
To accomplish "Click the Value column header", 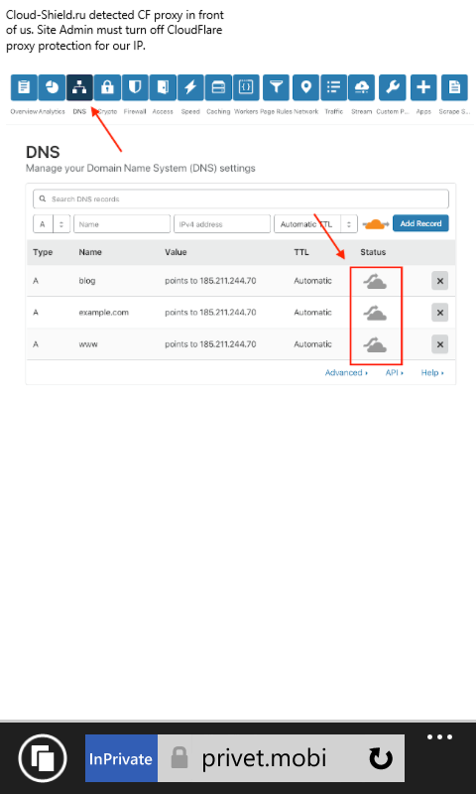I will coord(177,252).
